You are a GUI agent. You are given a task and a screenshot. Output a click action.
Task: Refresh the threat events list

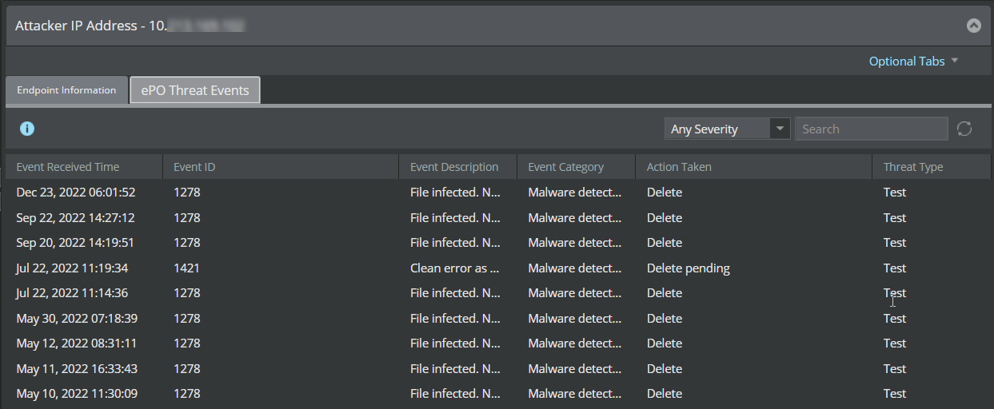click(x=964, y=129)
